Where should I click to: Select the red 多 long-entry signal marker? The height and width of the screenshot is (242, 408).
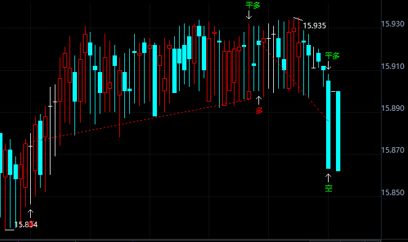point(259,110)
